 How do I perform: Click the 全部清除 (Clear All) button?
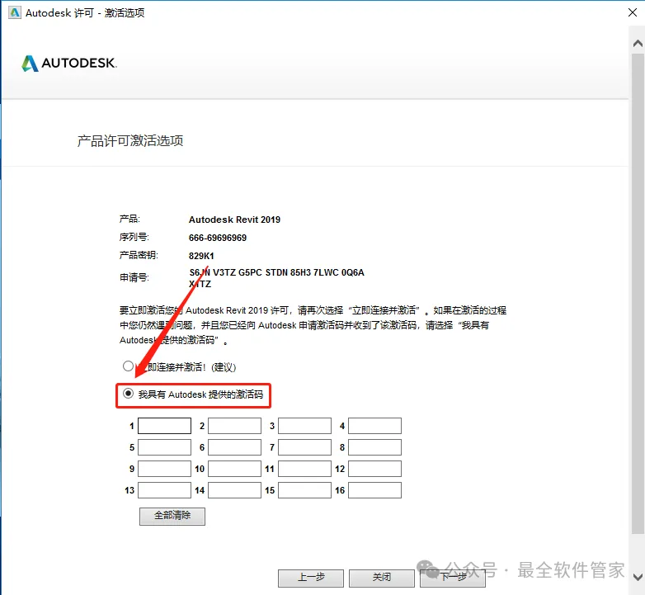pyautogui.click(x=172, y=516)
